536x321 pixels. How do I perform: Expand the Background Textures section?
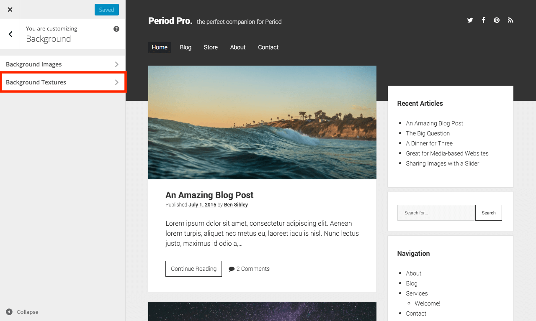[62, 82]
